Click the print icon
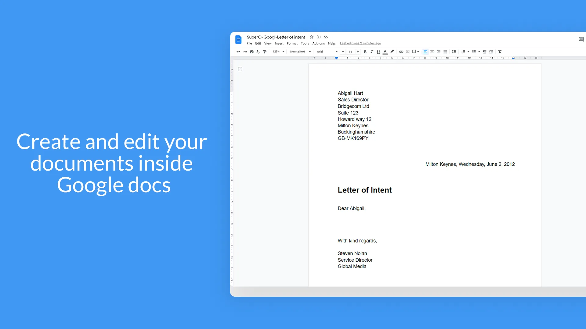This screenshot has height=329, width=586. pyautogui.click(x=251, y=52)
